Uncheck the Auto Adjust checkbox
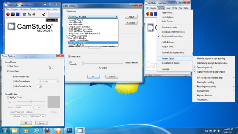 click(69, 57)
